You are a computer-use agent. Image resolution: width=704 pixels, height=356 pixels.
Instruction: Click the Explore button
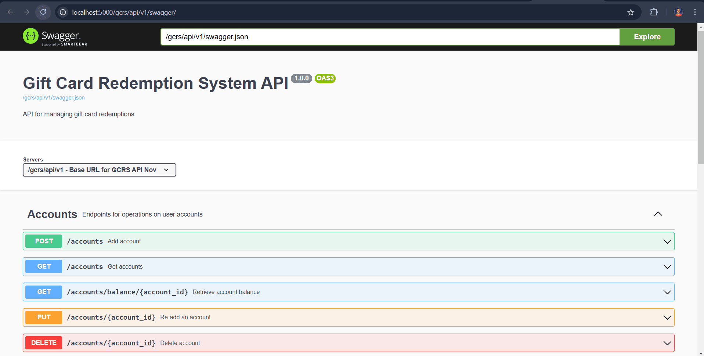(x=647, y=37)
